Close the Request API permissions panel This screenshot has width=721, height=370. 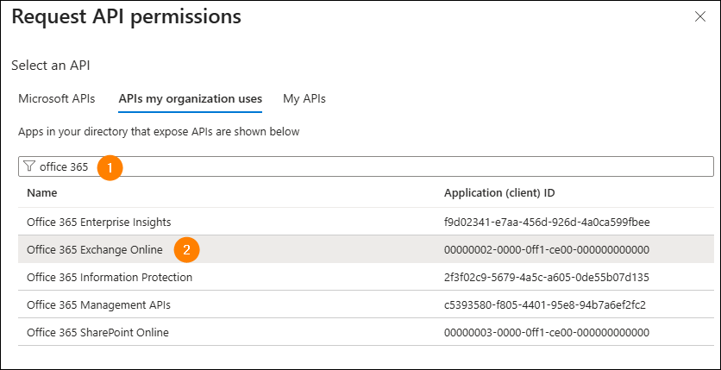698,16
